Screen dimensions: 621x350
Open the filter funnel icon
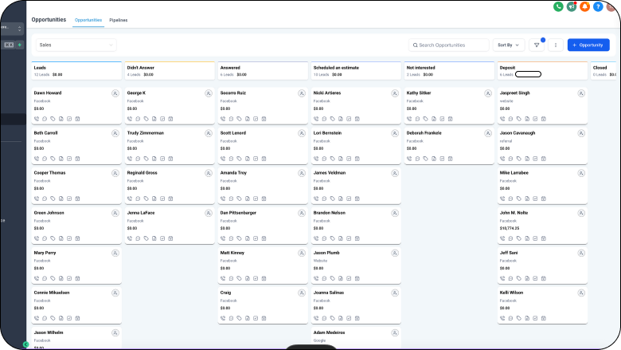coord(537,45)
